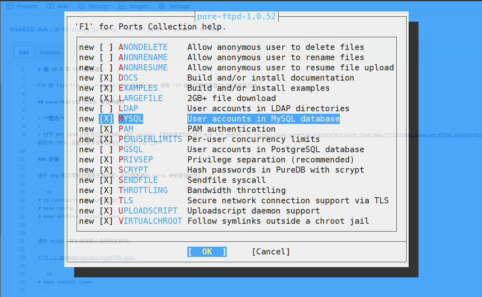This screenshot has height=297, width=482.
Task: Click the '2GB+ file download' description
Action: tap(232, 98)
